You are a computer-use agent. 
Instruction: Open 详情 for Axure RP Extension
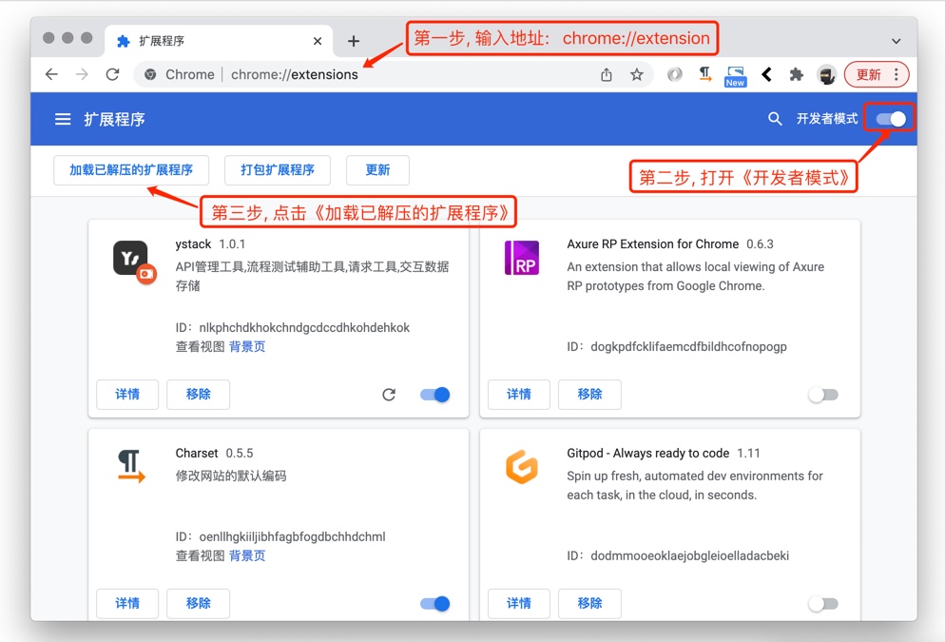point(519,395)
